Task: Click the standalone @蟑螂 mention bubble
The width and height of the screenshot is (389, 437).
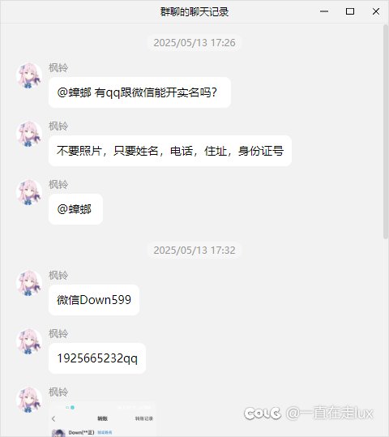Action: point(75,209)
